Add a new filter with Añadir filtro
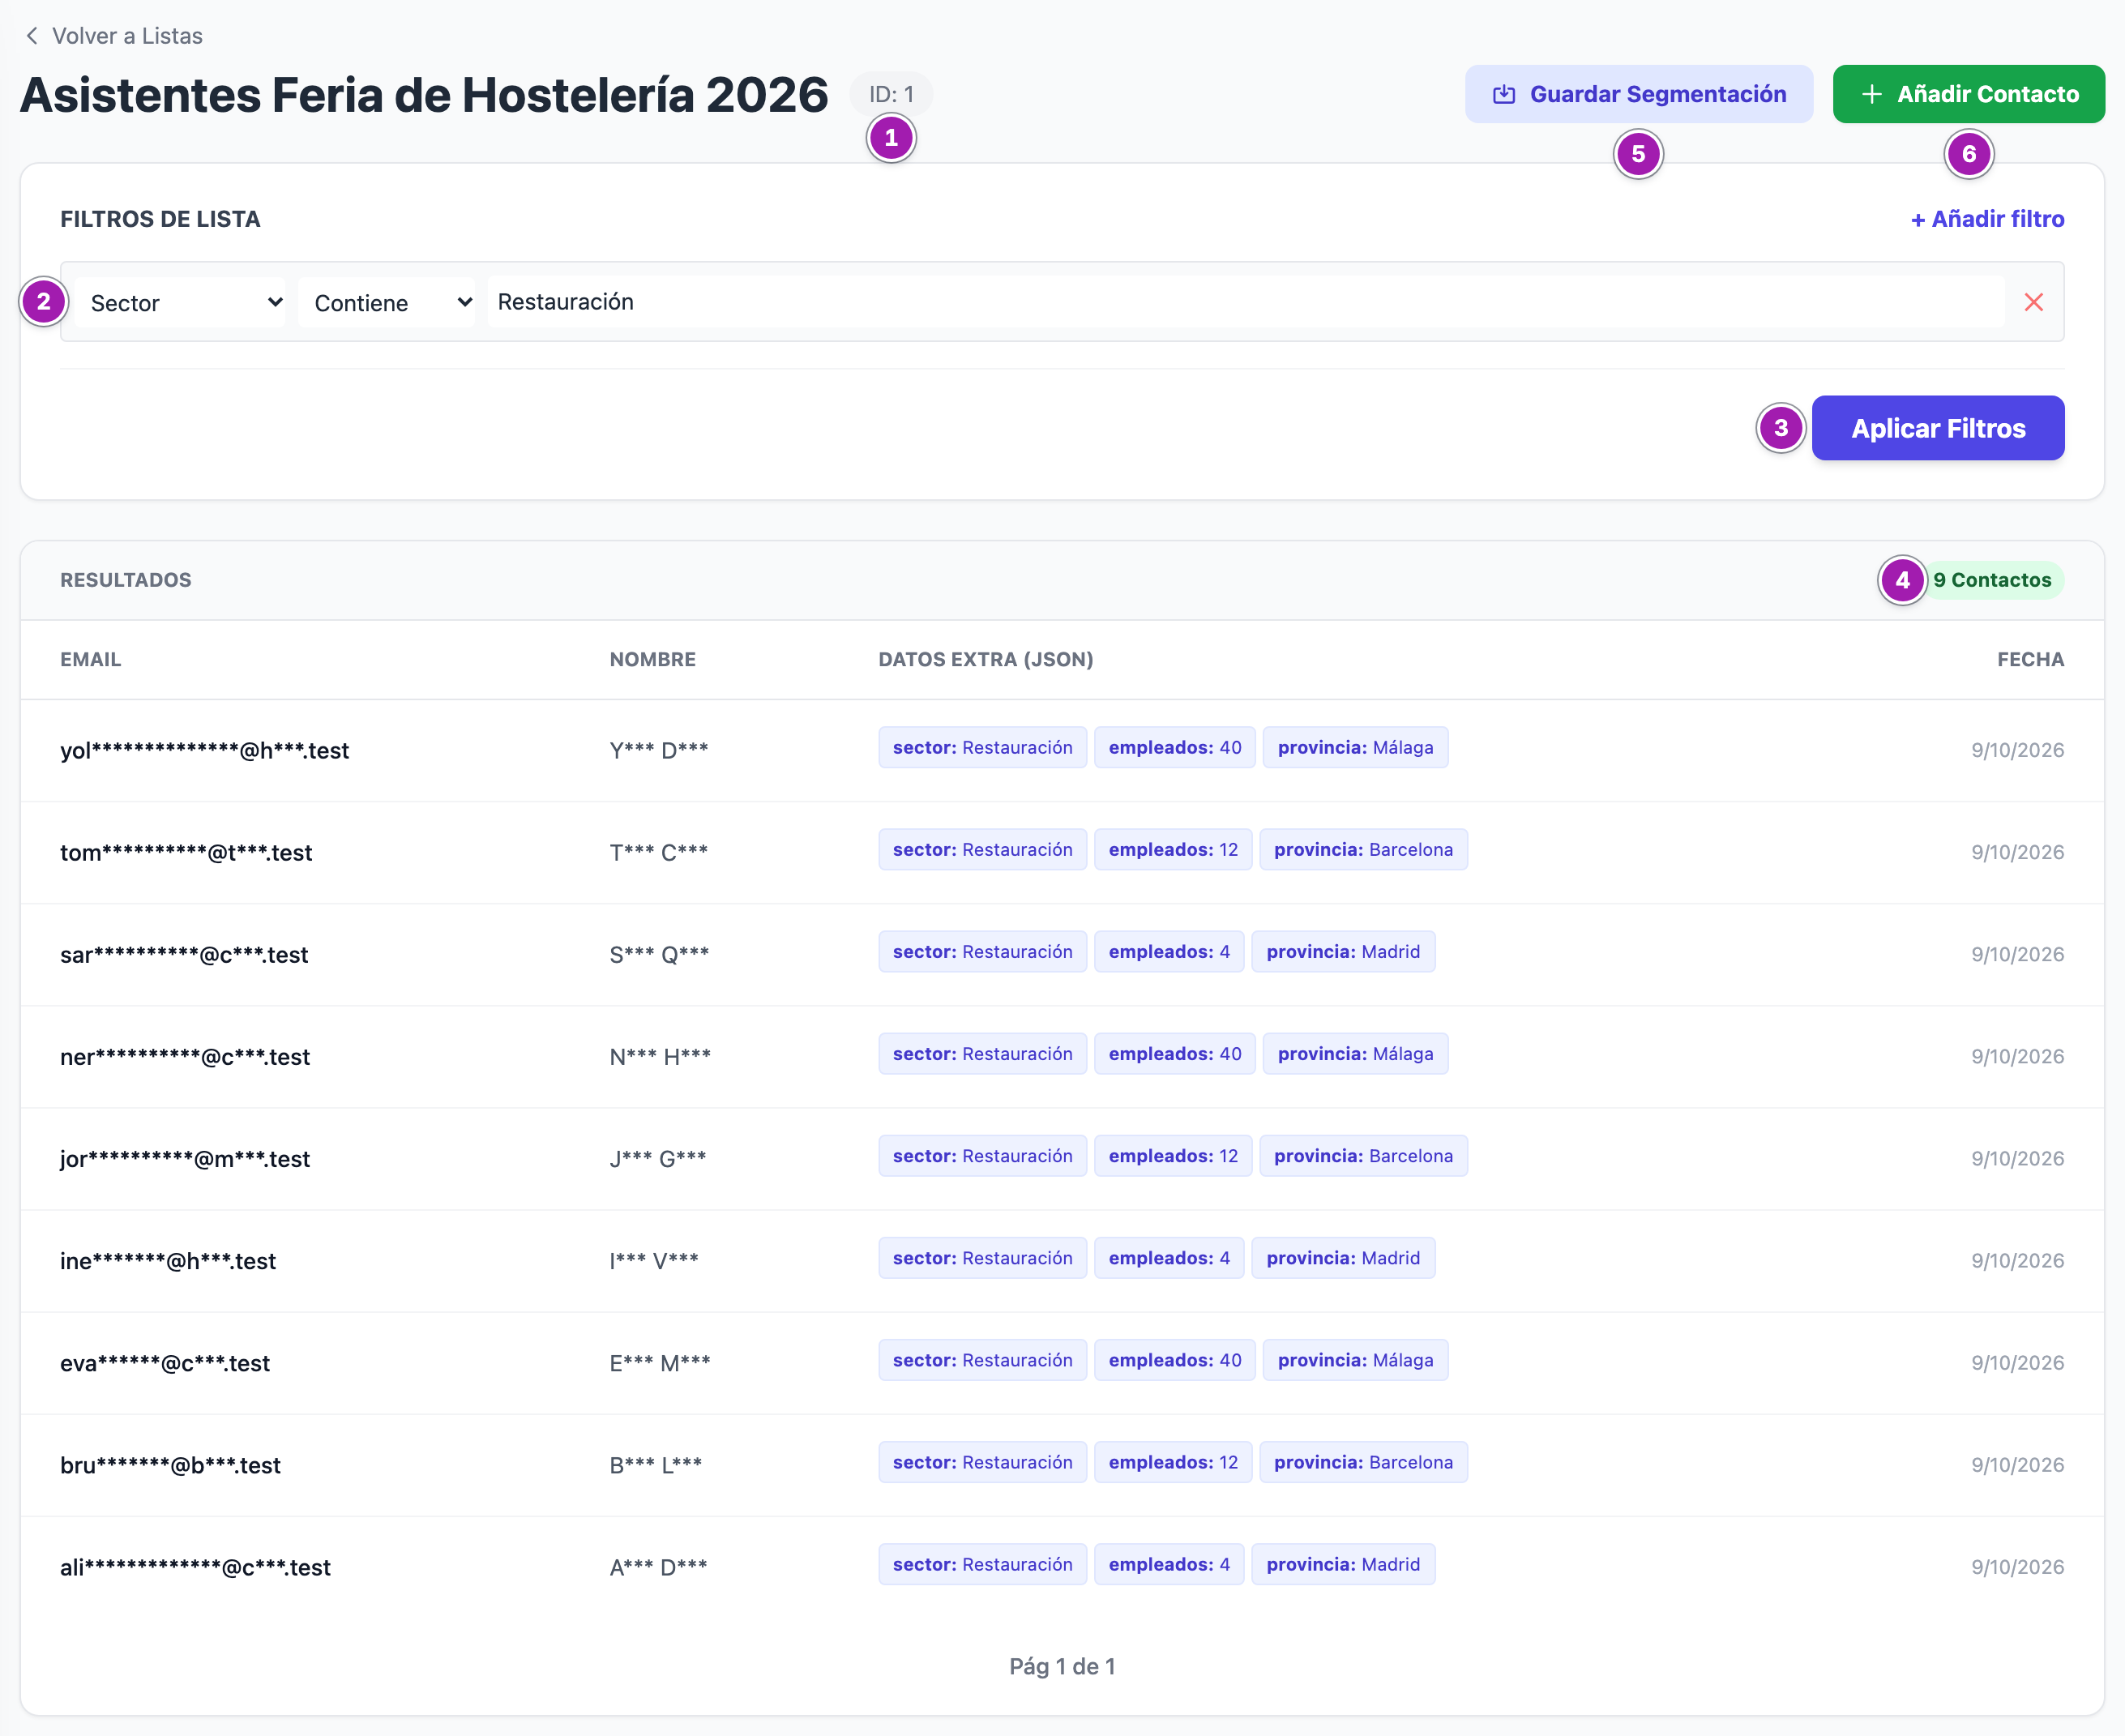2125x1736 pixels. pyautogui.click(x=1987, y=219)
